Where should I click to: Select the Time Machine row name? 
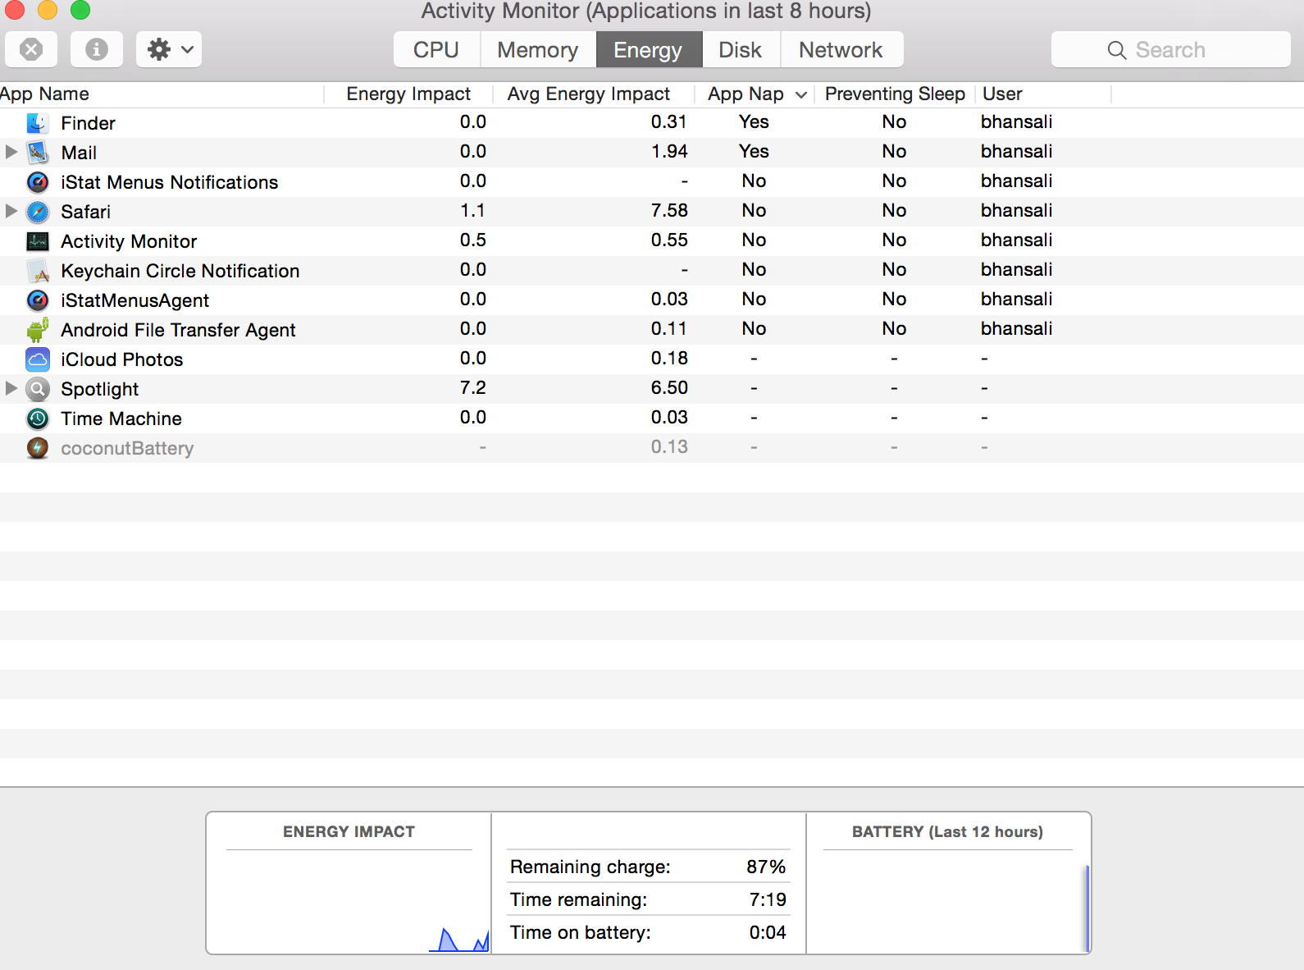click(121, 419)
